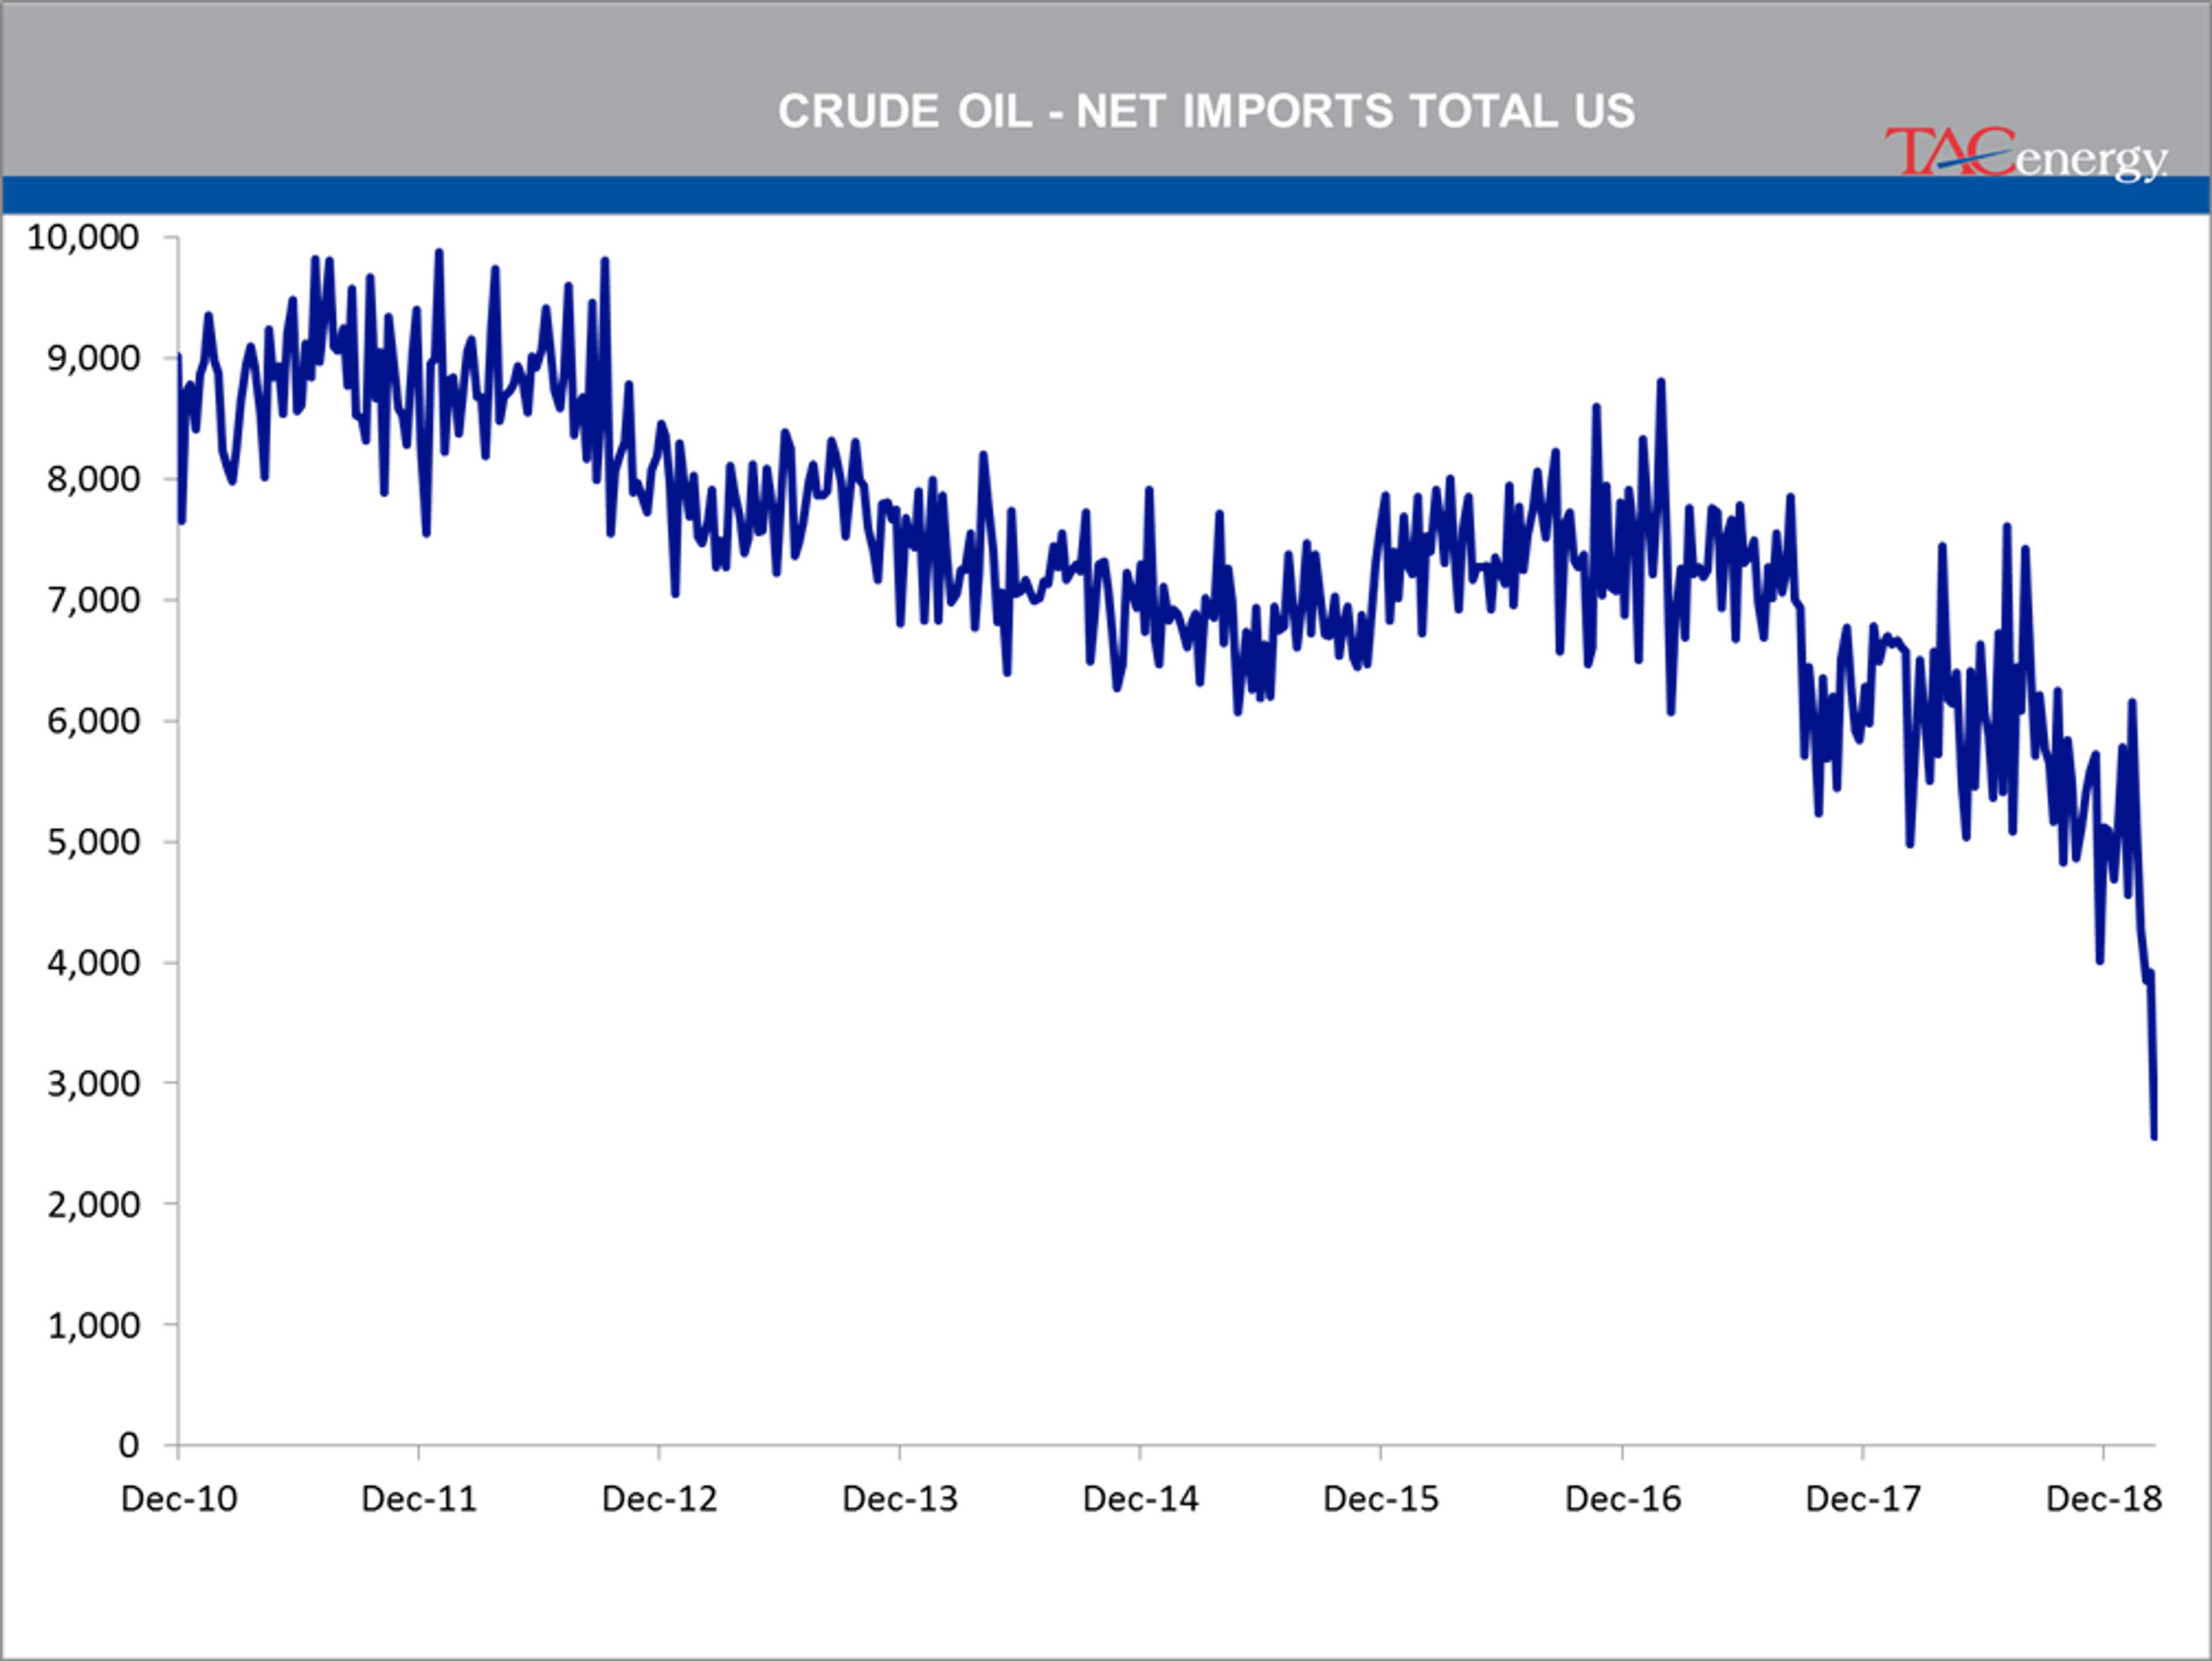This screenshot has width=2212, height=1661.
Task: Click the 'Dec-12' x-axis label
Action: click(x=660, y=1500)
